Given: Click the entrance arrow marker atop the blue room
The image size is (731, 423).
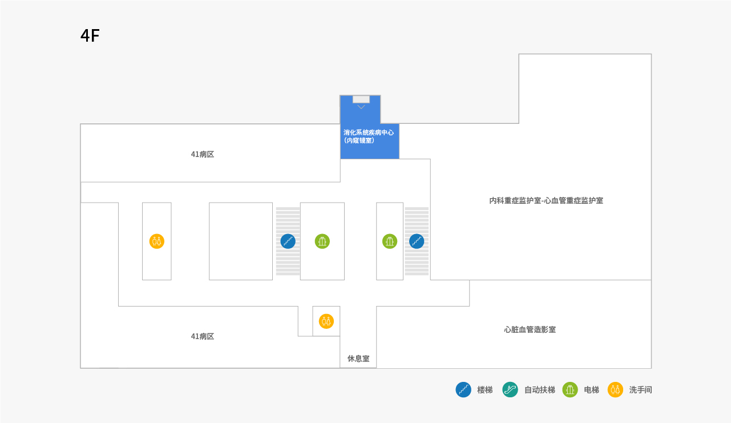Looking at the screenshot, I should pyautogui.click(x=361, y=107).
